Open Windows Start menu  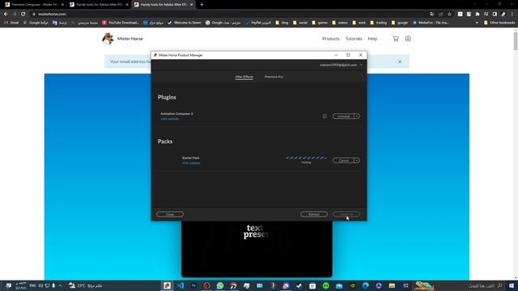[512, 285]
